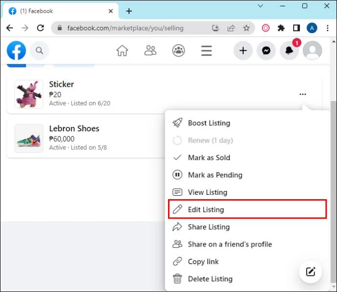The image size is (337, 292).
Task: Select Copy link
Action: 247,261
